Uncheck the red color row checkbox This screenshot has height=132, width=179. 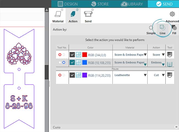(x=72, y=55)
